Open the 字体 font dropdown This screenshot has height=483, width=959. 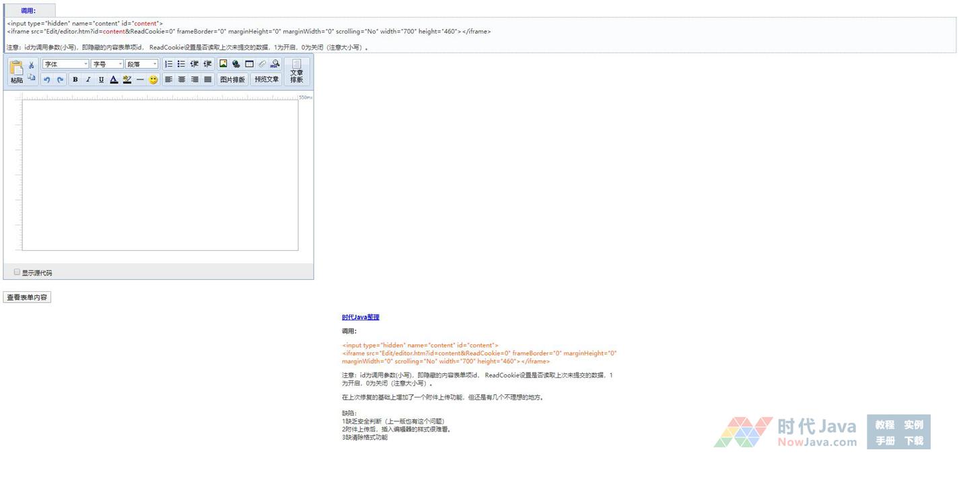65,64
